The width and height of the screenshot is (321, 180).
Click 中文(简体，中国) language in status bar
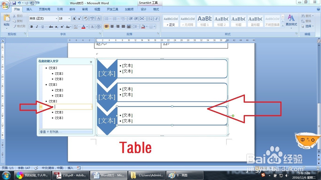click(x=53, y=168)
